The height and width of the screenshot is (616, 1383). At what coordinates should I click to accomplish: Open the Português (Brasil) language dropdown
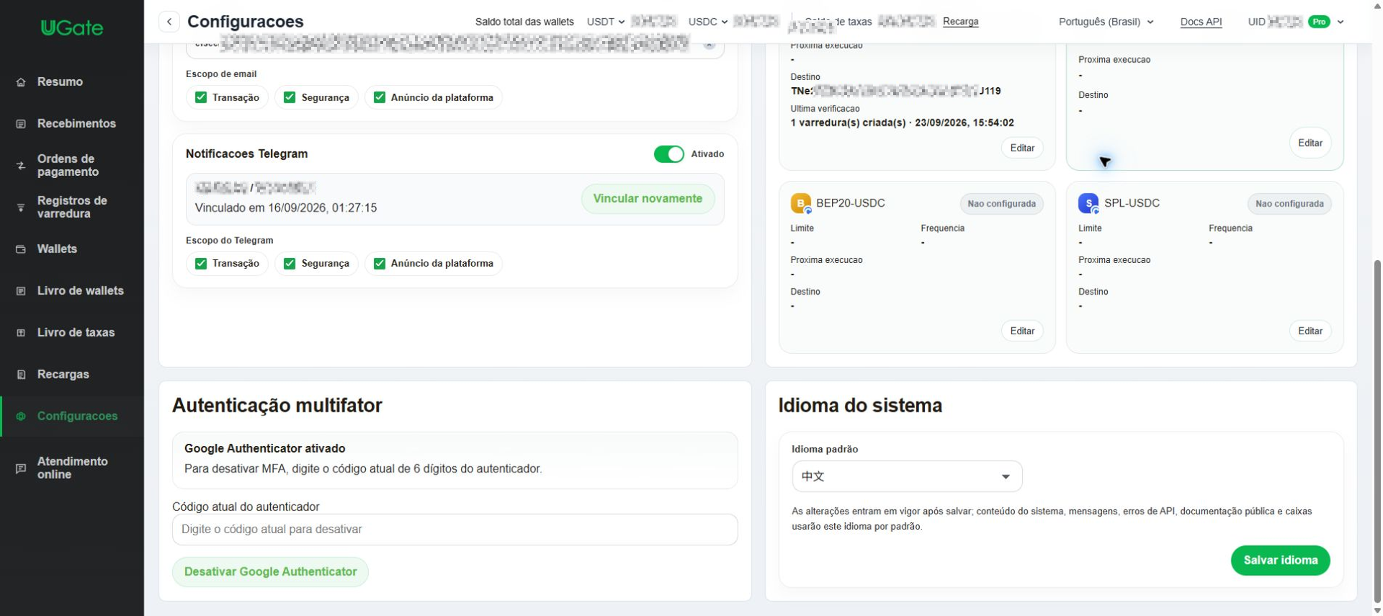[1106, 22]
